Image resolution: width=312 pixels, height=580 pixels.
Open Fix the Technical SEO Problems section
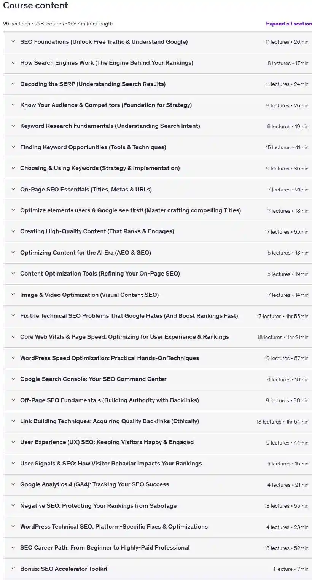point(129,316)
